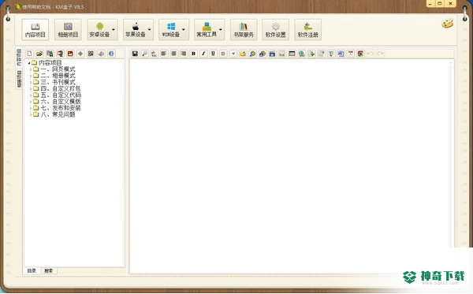Viewport: 473px width, 294px height.
Task: Expand the 一、网页模式 tree folder
Action: [x=31, y=69]
